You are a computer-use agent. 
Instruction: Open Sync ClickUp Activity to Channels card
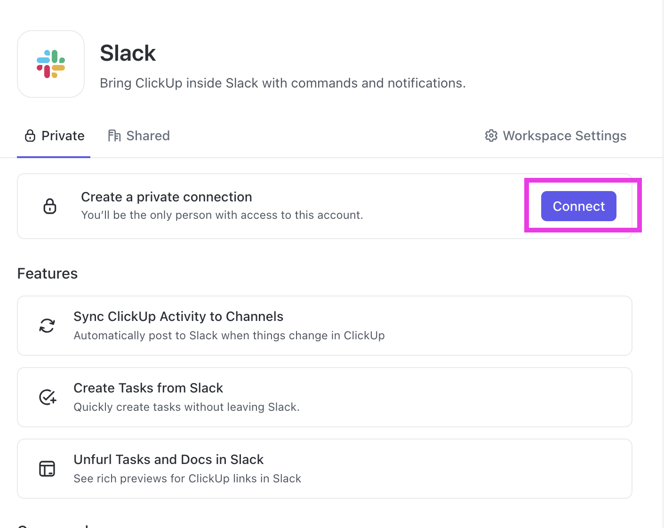pyautogui.click(x=325, y=326)
